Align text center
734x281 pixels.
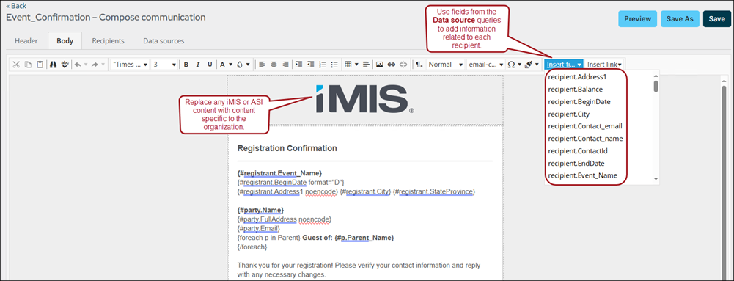pyautogui.click(x=274, y=65)
